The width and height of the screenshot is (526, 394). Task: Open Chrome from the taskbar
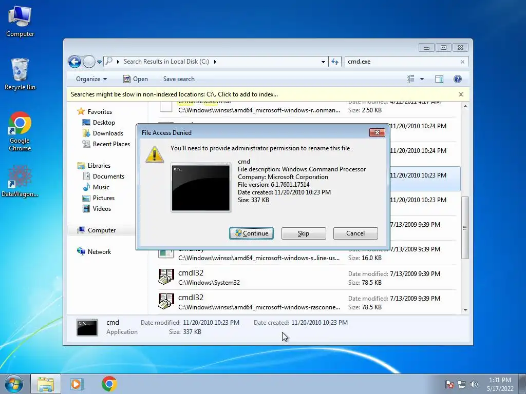coord(109,384)
